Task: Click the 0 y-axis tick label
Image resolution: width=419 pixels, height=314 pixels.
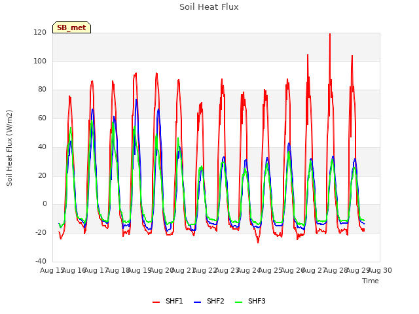Action: 45,204
